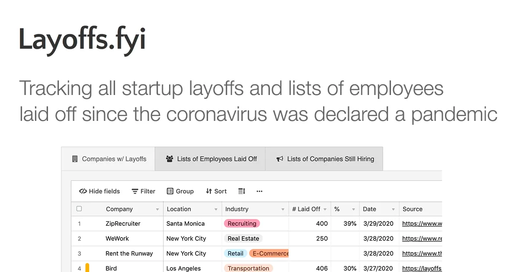Open the Company column dropdown
Screen dimensions: 519x272
coord(157,209)
